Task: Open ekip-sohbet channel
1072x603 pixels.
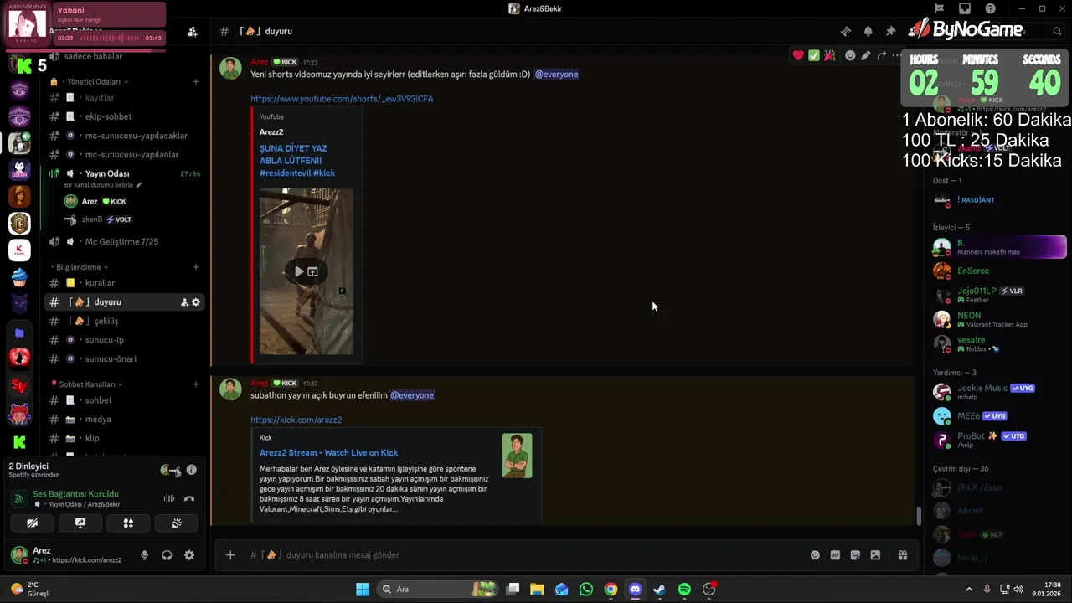Action: pos(124,116)
